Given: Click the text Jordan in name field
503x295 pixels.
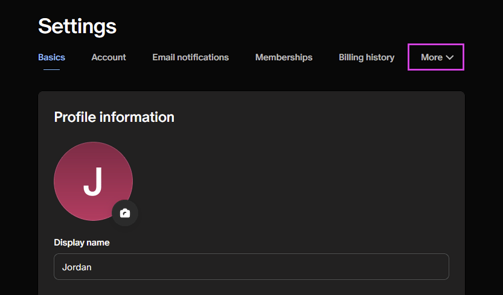Looking at the screenshot, I should click(77, 267).
